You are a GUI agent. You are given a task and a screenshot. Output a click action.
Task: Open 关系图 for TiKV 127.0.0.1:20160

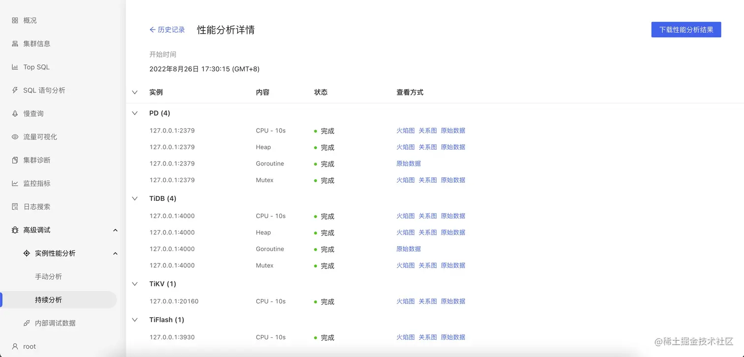click(428, 301)
